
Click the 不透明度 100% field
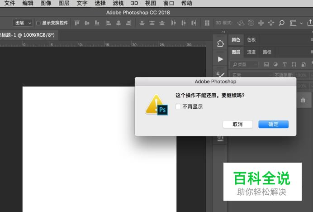coord(301,75)
